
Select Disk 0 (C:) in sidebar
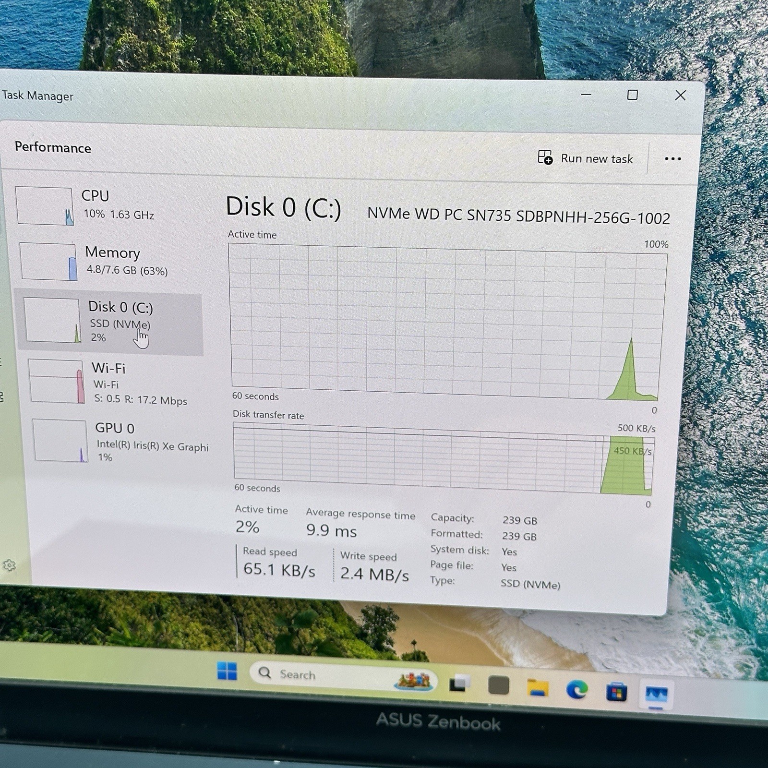click(110, 323)
